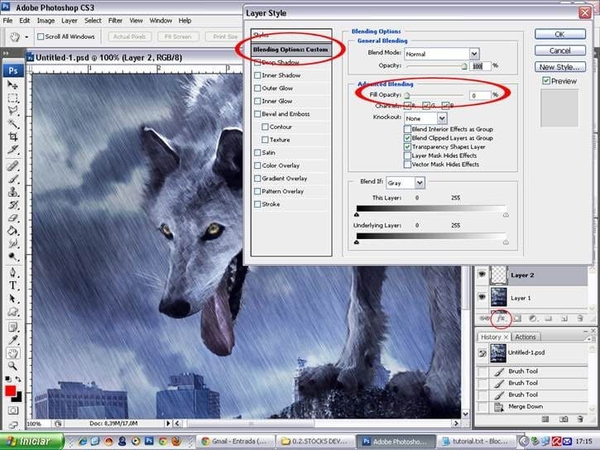Click the New Style button
The image size is (600, 450).
coord(559,67)
